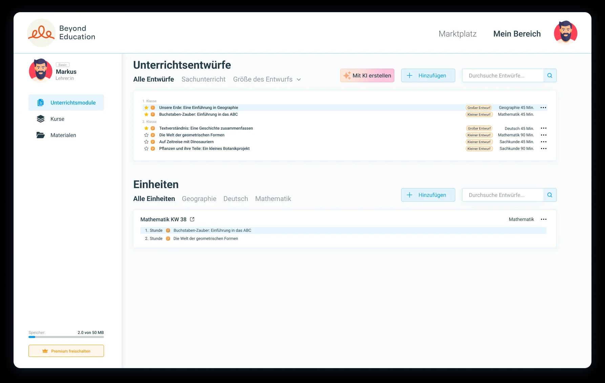This screenshot has width=605, height=383.
Task: Click Hinzufügen in the Einheiten section
Action: click(x=428, y=195)
